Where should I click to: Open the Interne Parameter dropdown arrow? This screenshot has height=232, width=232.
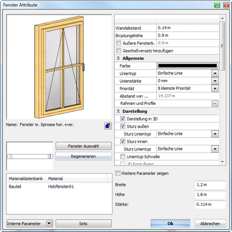[49, 223]
